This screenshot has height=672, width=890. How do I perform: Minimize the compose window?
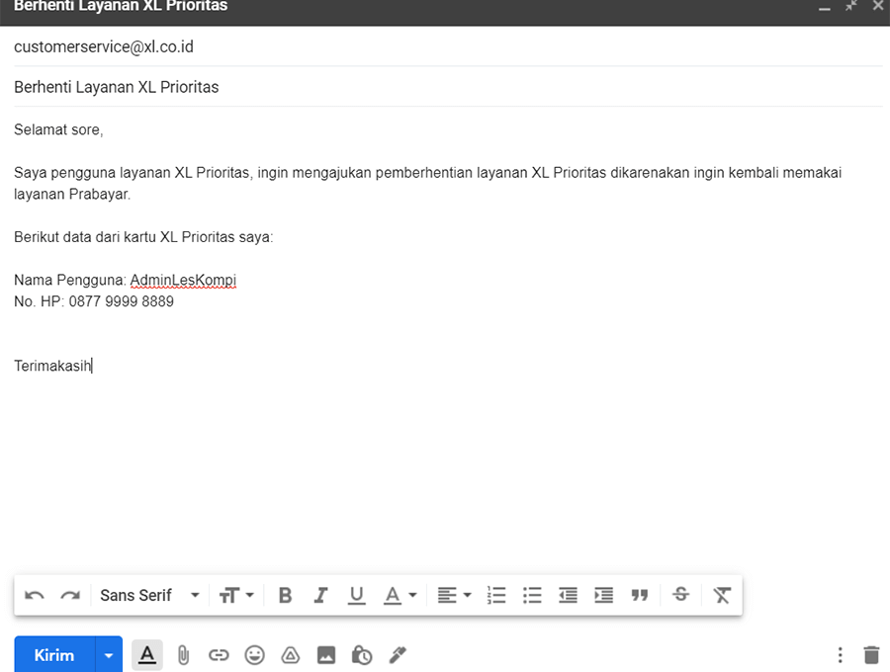point(824,7)
